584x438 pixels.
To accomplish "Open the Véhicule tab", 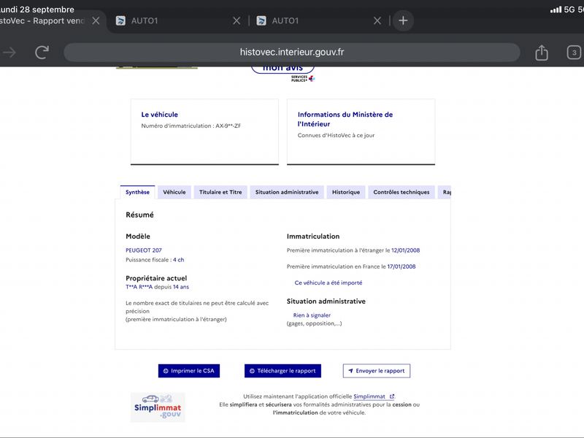I will click(x=174, y=192).
